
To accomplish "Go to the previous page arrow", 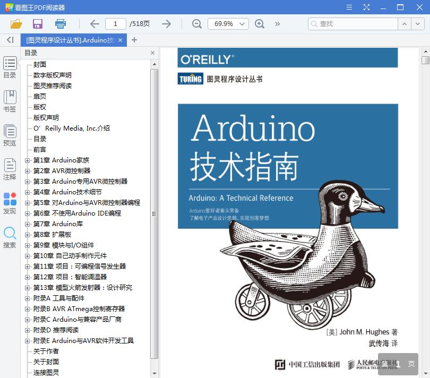I will point(94,24).
